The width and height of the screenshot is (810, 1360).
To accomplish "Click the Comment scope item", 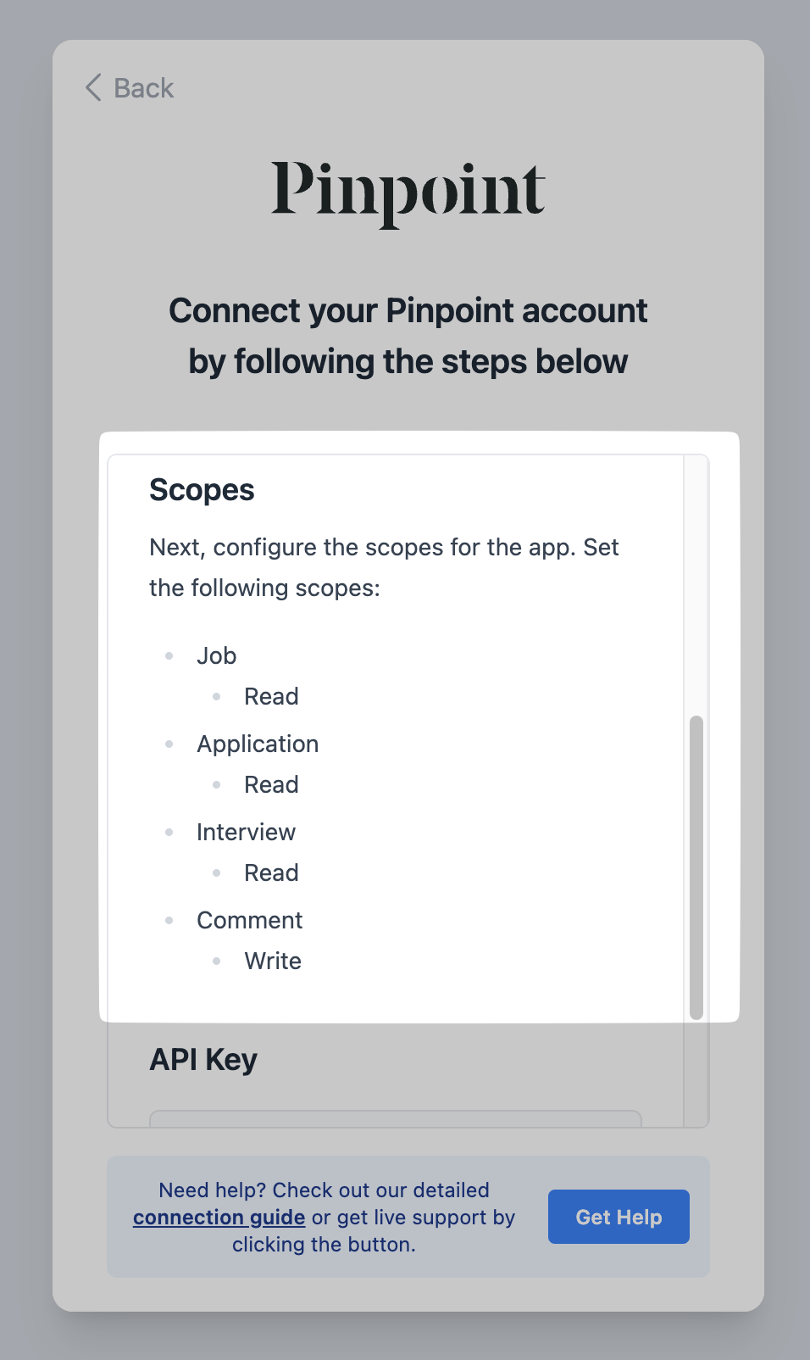I will click(x=249, y=920).
